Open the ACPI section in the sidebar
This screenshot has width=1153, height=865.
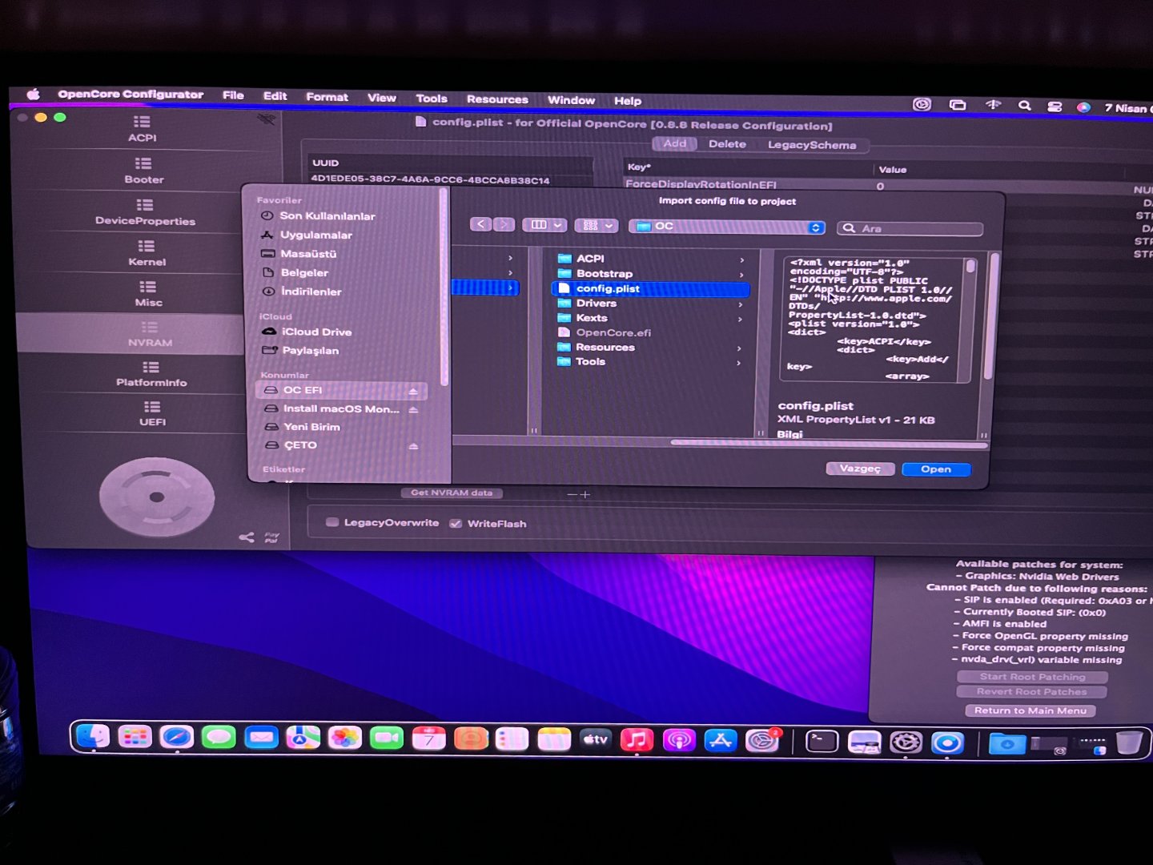(x=142, y=128)
